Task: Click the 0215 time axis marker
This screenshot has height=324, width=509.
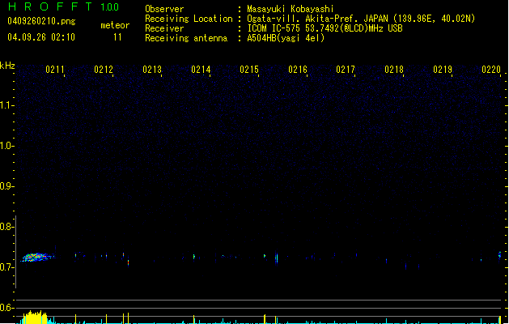Action: (x=249, y=70)
